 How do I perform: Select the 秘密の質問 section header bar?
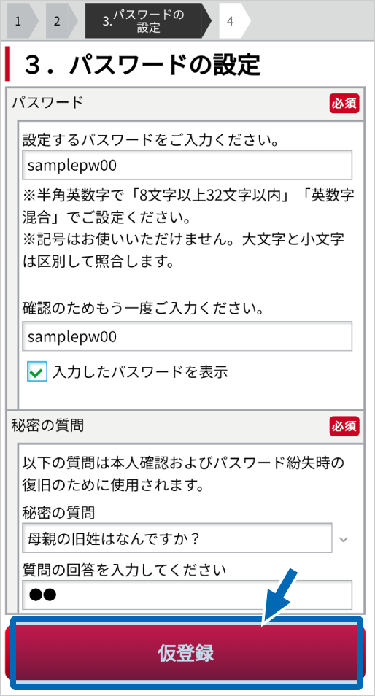[x=185, y=426]
